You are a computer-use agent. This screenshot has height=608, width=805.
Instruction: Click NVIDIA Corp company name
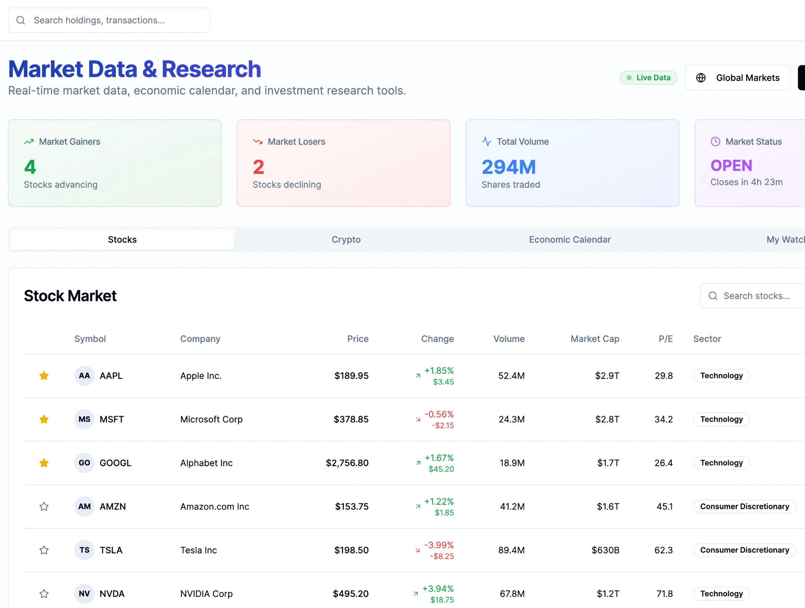[207, 594]
